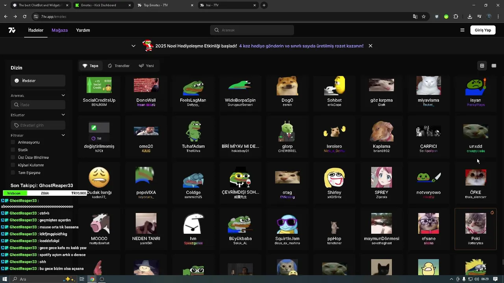Open browser extensions puzzle icon
Viewport: 504px width, 283px height.
pyautogui.click(x=456, y=17)
